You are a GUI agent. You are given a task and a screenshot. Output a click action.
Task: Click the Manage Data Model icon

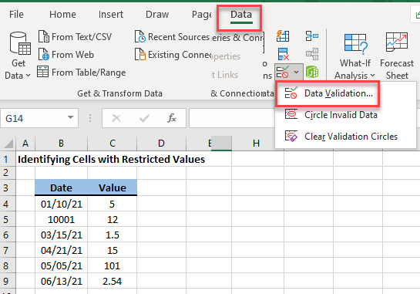312,72
